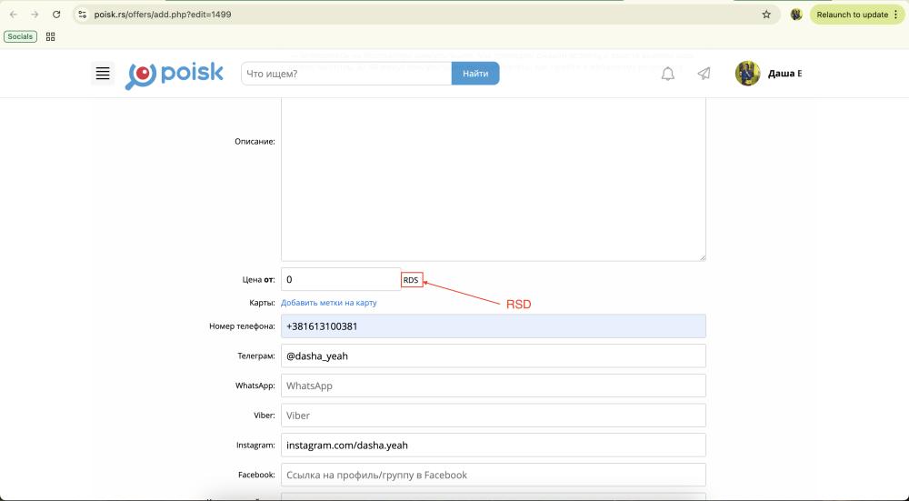Open the tab groups grid icon
909x501 pixels.
(50, 36)
